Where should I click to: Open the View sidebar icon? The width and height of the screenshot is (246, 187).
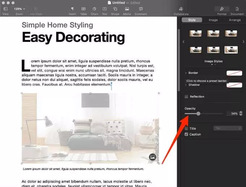pos(5,9)
